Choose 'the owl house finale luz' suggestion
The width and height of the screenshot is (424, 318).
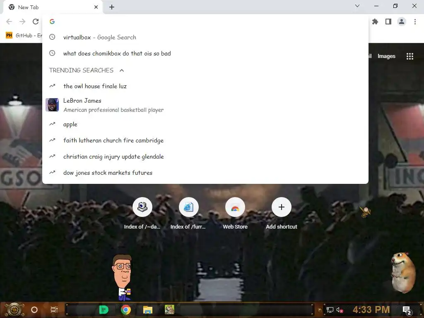205,86
